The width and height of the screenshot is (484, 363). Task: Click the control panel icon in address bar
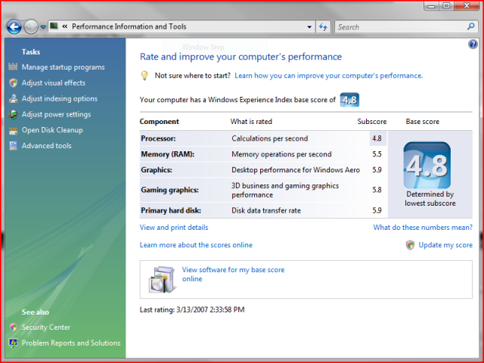(54, 26)
